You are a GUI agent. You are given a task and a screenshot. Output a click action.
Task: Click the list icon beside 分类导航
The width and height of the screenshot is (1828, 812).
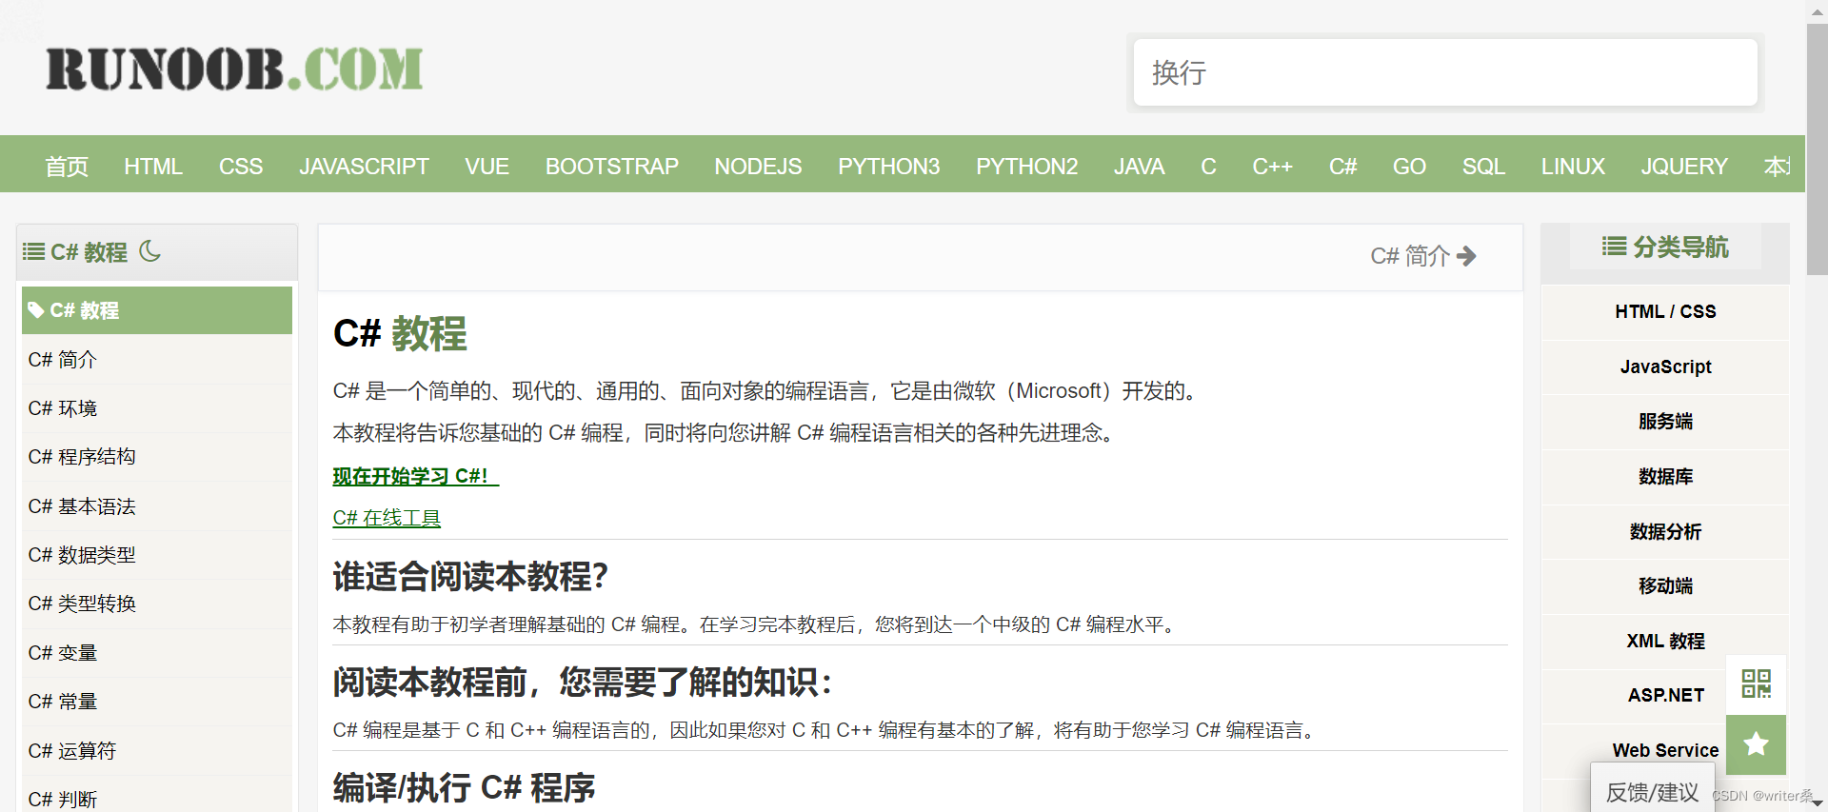(x=1614, y=247)
